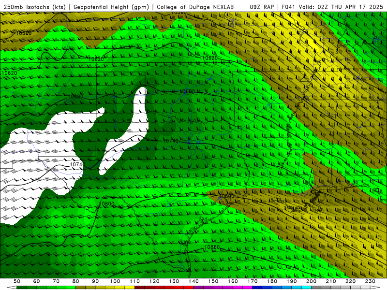Click the 190 label on the color bar

(292, 281)
